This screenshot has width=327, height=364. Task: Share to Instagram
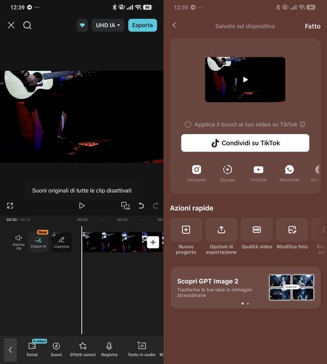[x=196, y=173]
